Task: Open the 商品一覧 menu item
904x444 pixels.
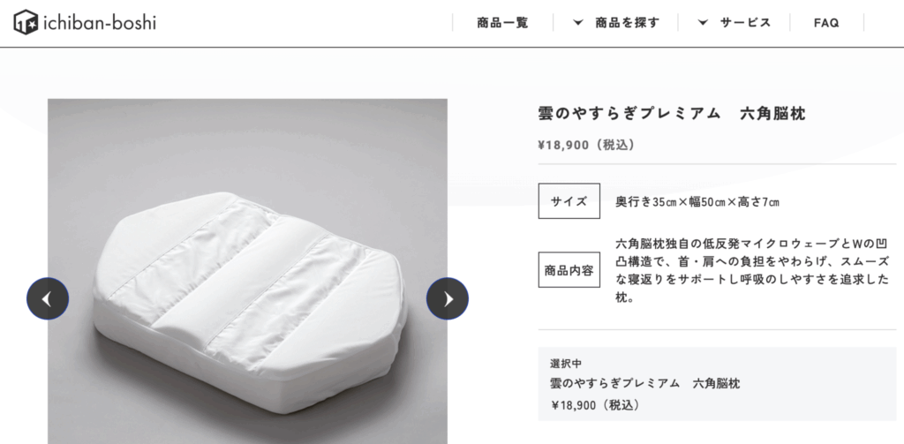Action: pos(502,23)
